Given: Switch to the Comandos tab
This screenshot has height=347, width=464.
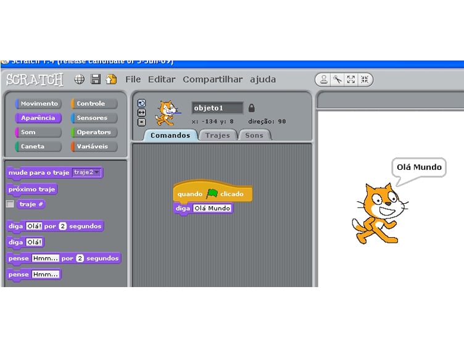Looking at the screenshot, I should point(170,135).
